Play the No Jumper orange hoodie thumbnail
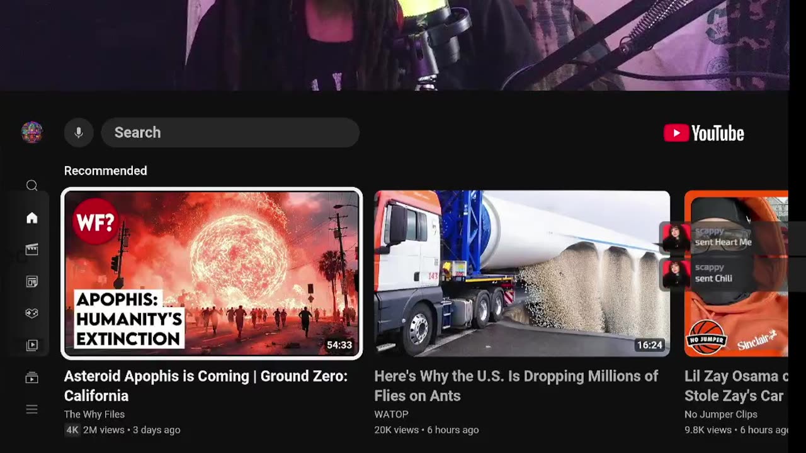 tap(736, 274)
